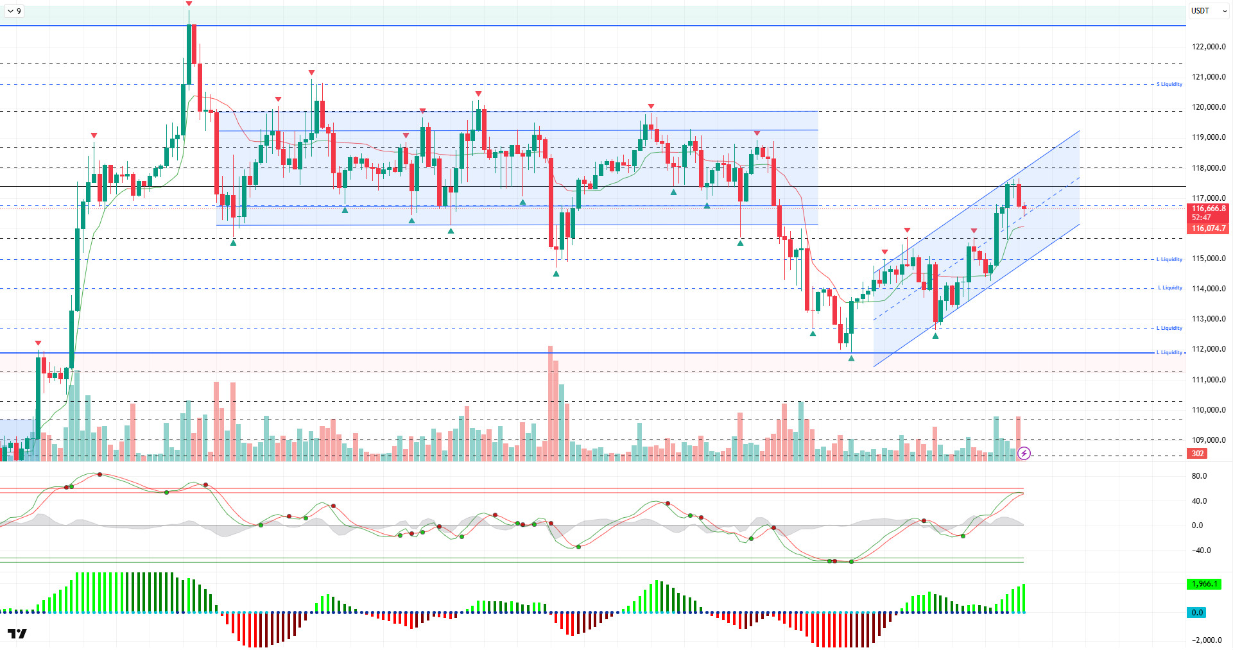Click the L Liquidity label on solid blue line
This screenshot has height=650, width=1233.
1169,352
